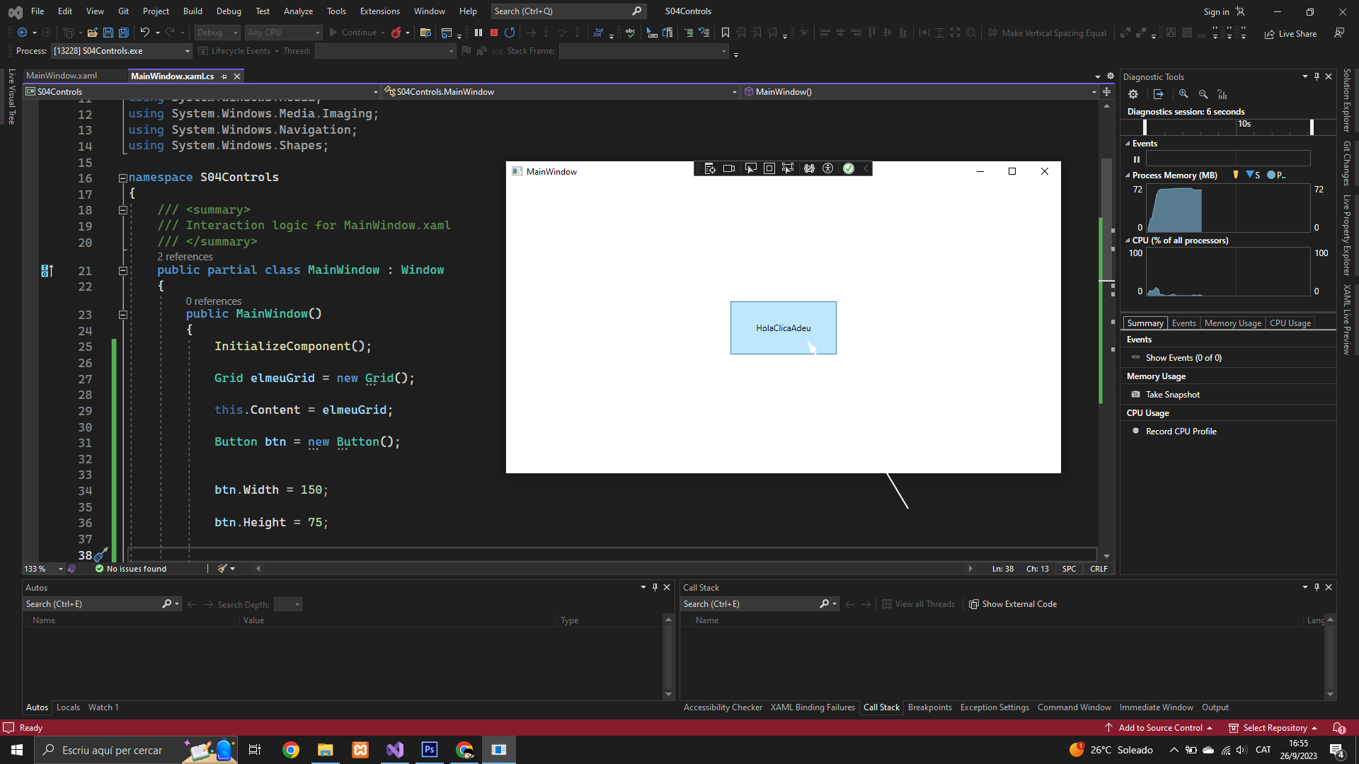Stop debugging with the red square
1359x764 pixels.
click(x=494, y=33)
